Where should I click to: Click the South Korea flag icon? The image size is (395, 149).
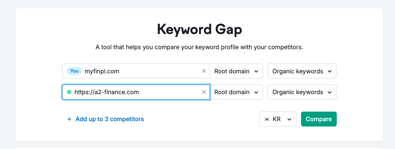267,119
